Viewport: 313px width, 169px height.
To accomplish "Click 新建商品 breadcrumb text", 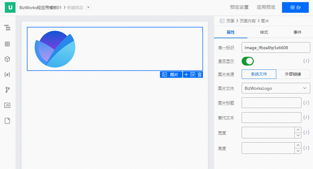I will [x=75, y=8].
